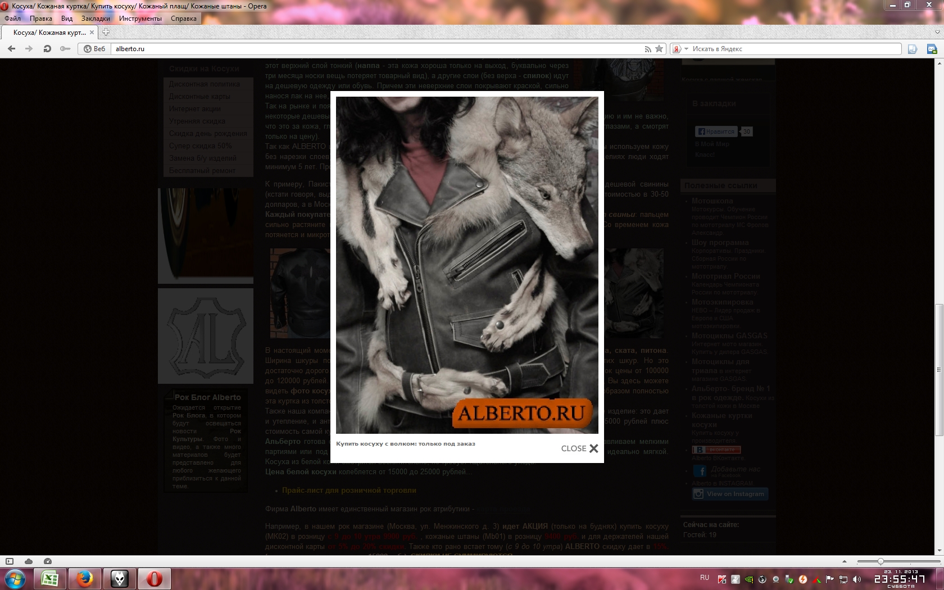Click the Facebook Нравится button
The width and height of the screenshot is (944, 590).
[x=716, y=131]
